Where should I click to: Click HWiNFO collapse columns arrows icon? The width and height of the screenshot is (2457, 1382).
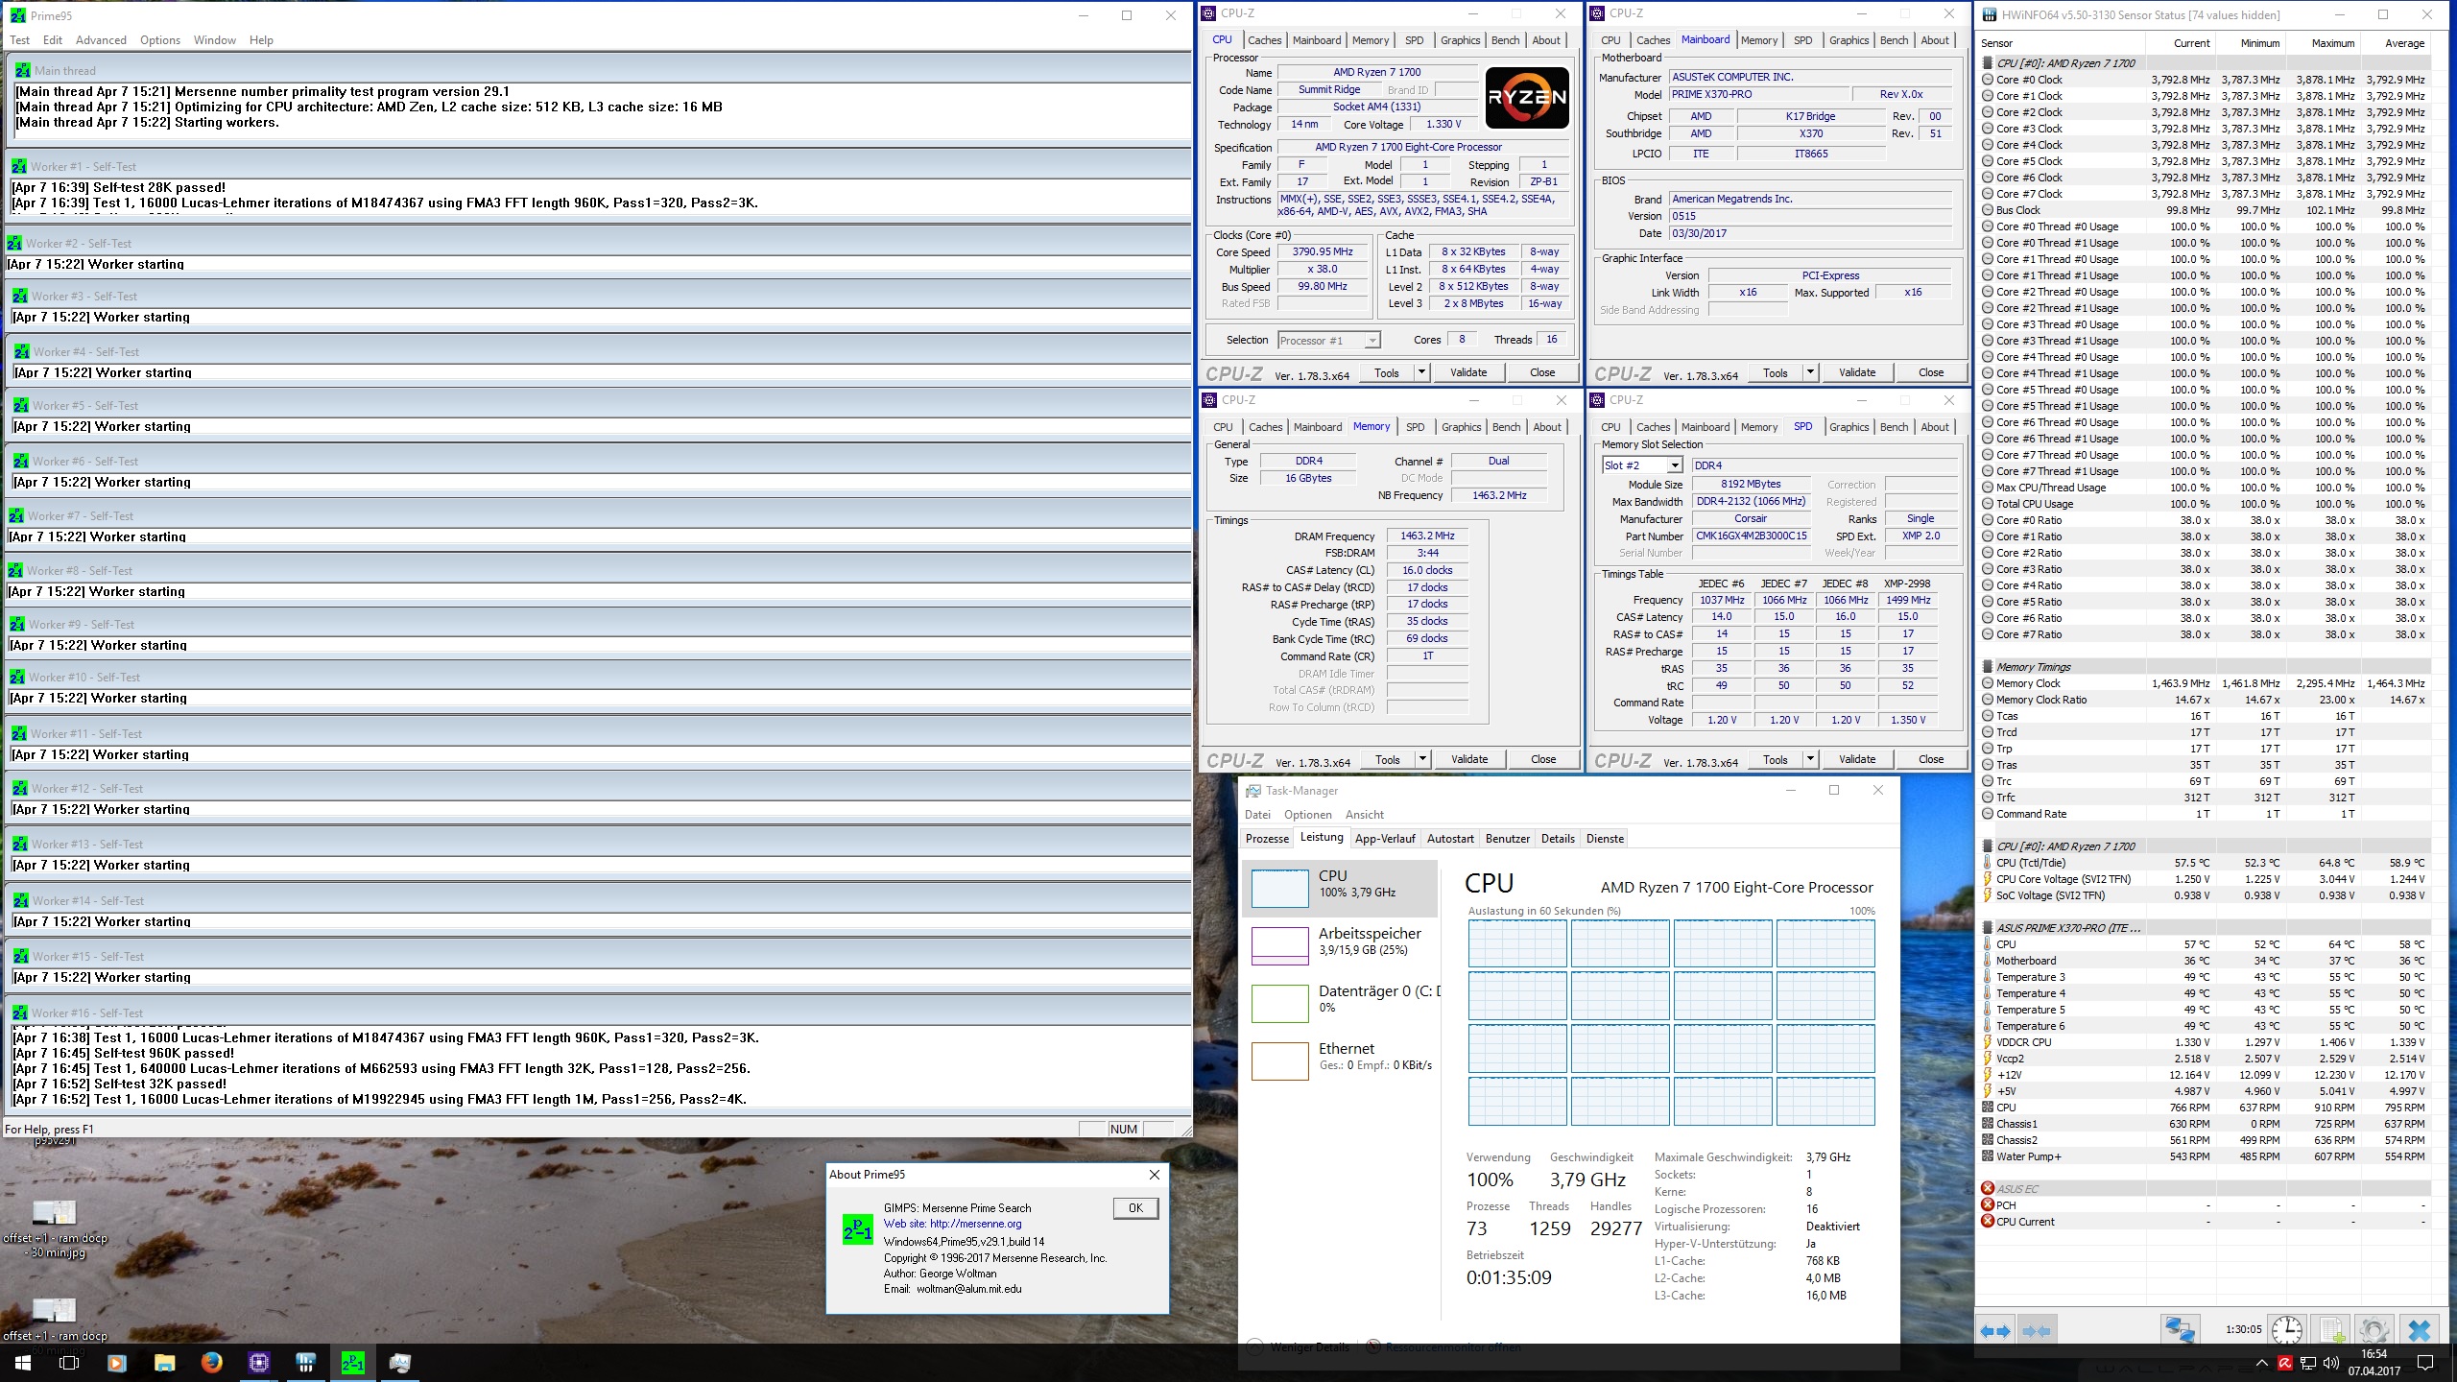[x=2036, y=1330]
